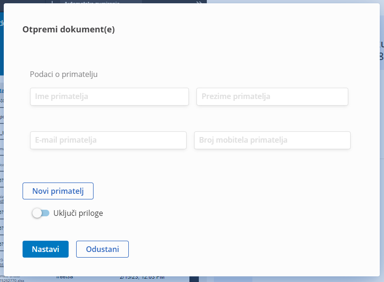Click the 'Uključi priloge' label text
This screenshot has width=384, height=282.
pos(78,213)
